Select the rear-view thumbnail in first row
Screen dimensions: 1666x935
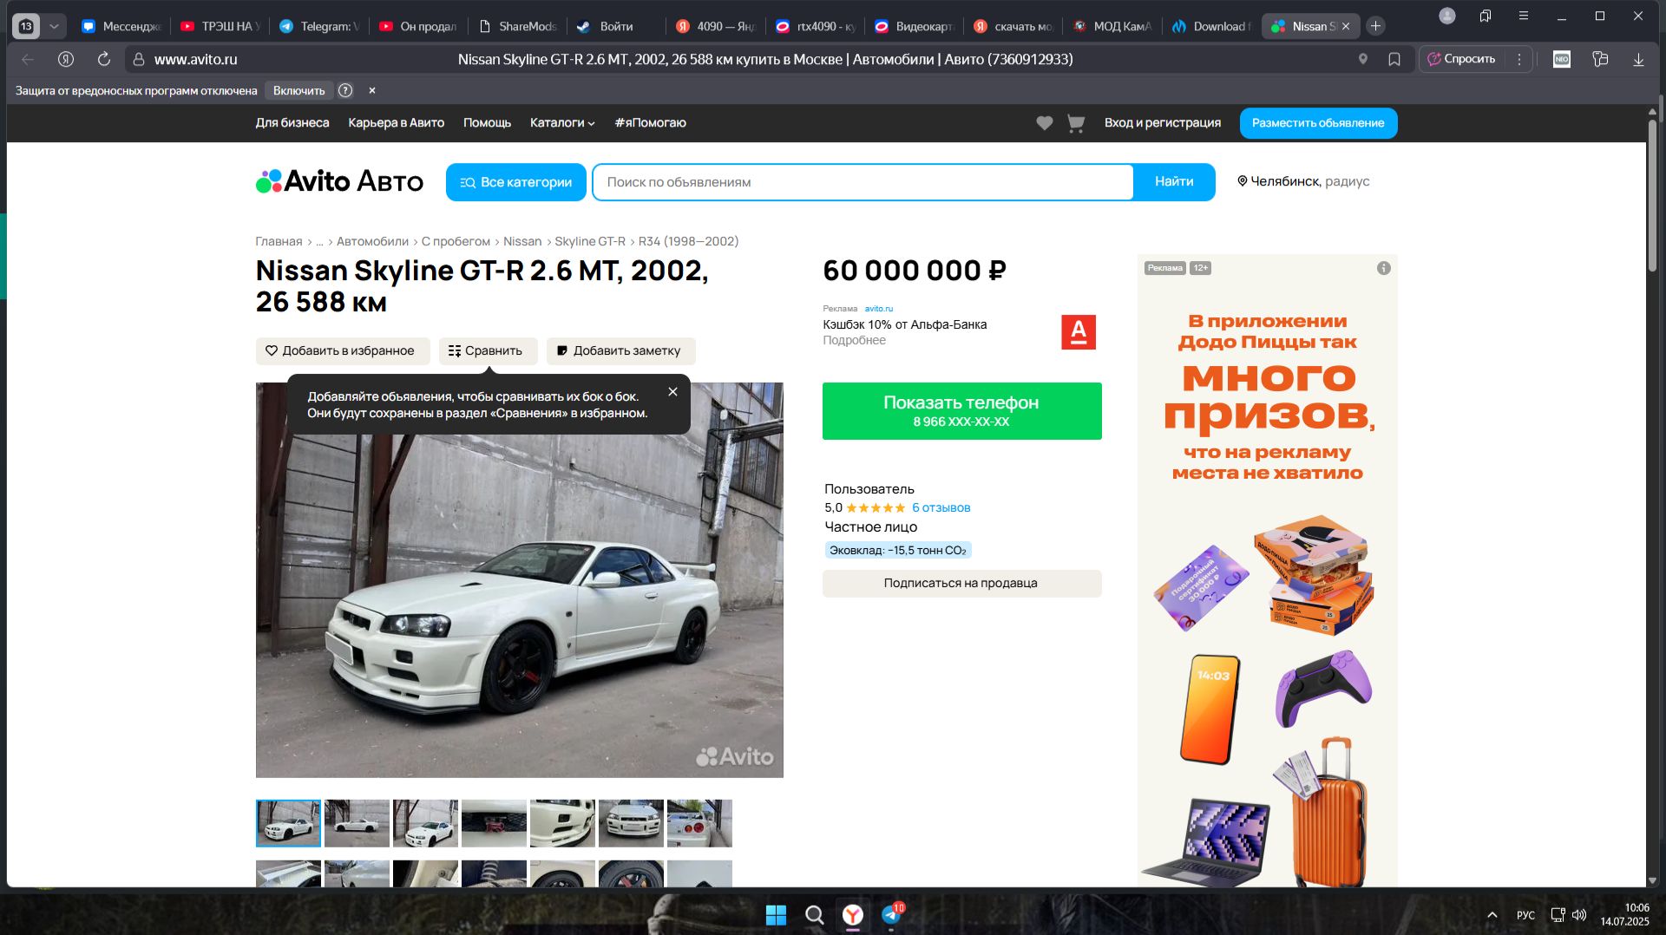point(699,823)
